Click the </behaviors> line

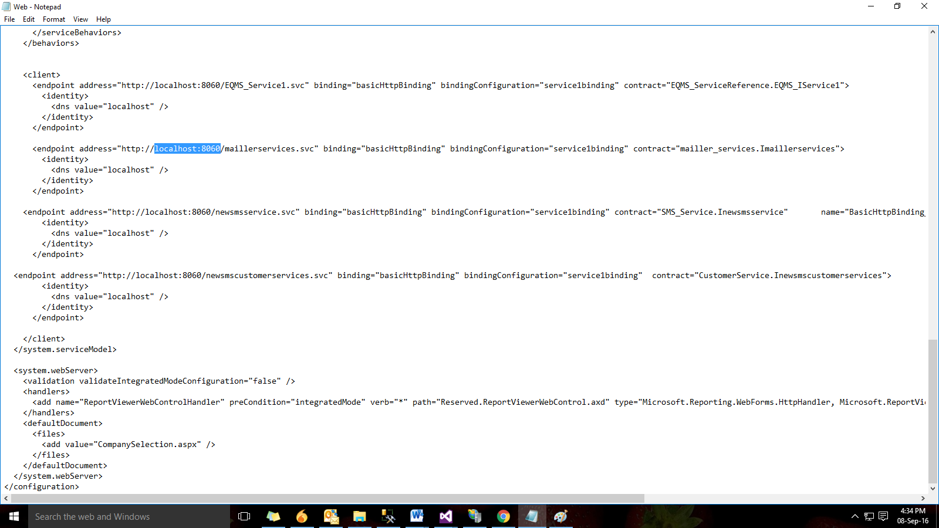51,43
